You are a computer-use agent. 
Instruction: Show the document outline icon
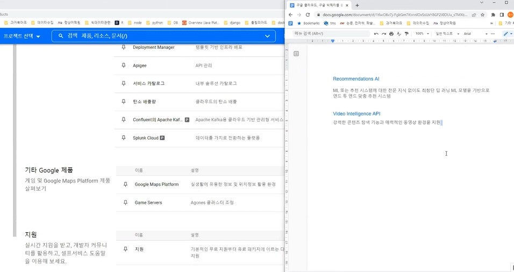coord(296,54)
